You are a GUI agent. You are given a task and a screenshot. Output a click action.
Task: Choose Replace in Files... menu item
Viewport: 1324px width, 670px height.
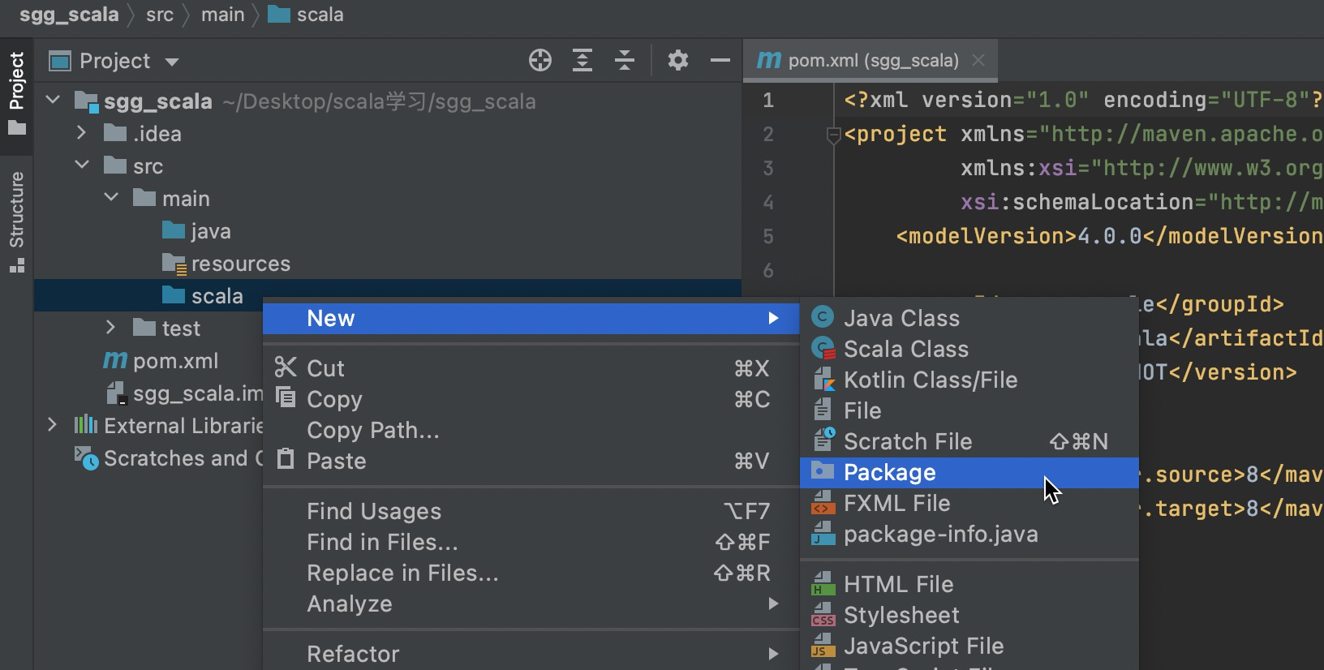coord(531,573)
